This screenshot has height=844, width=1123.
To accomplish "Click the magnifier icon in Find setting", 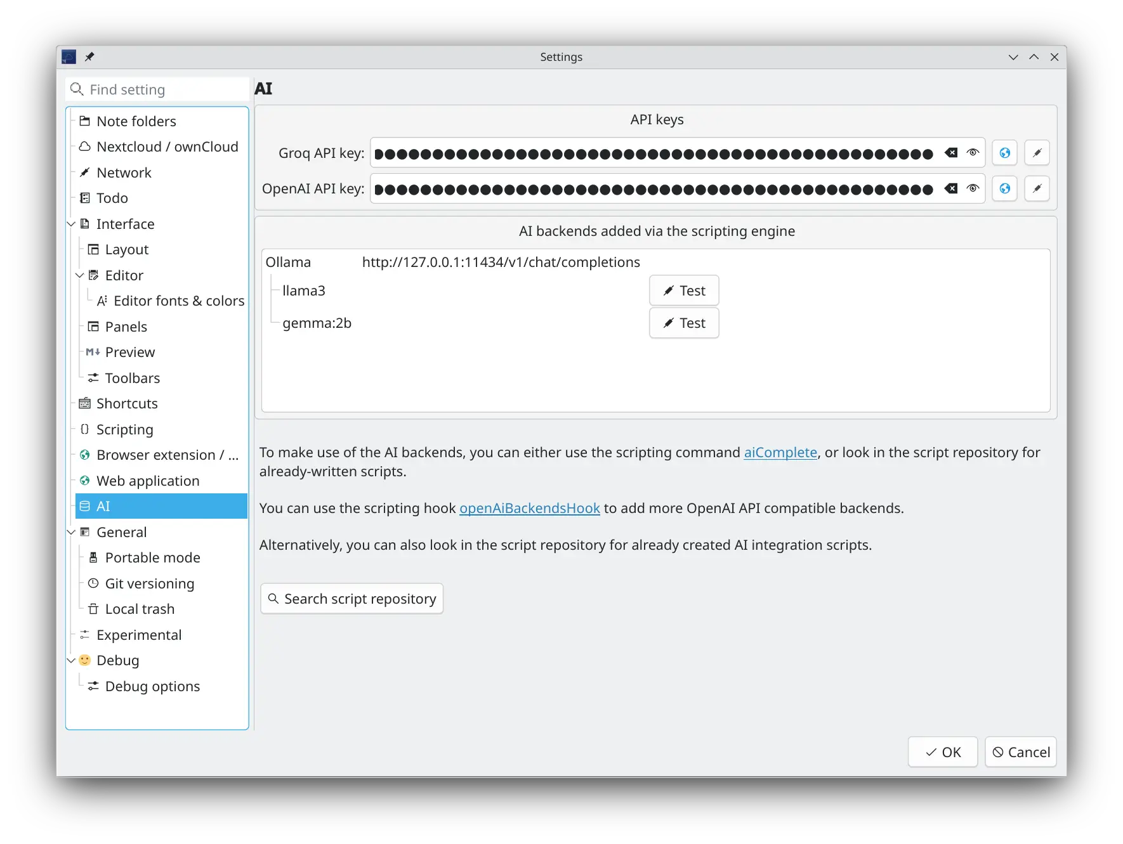I will pos(76,89).
